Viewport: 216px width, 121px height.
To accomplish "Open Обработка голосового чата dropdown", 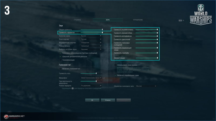I will (146, 86).
